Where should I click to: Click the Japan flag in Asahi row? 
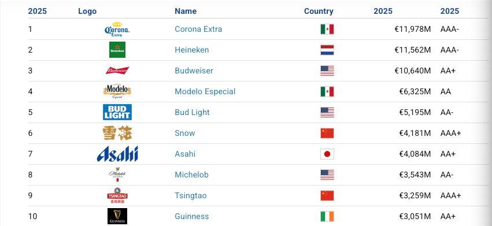pyautogui.click(x=327, y=154)
